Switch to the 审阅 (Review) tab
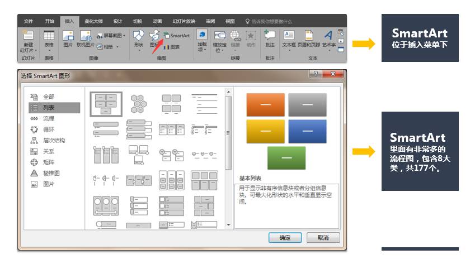The width and height of the screenshot is (475, 264). click(210, 21)
